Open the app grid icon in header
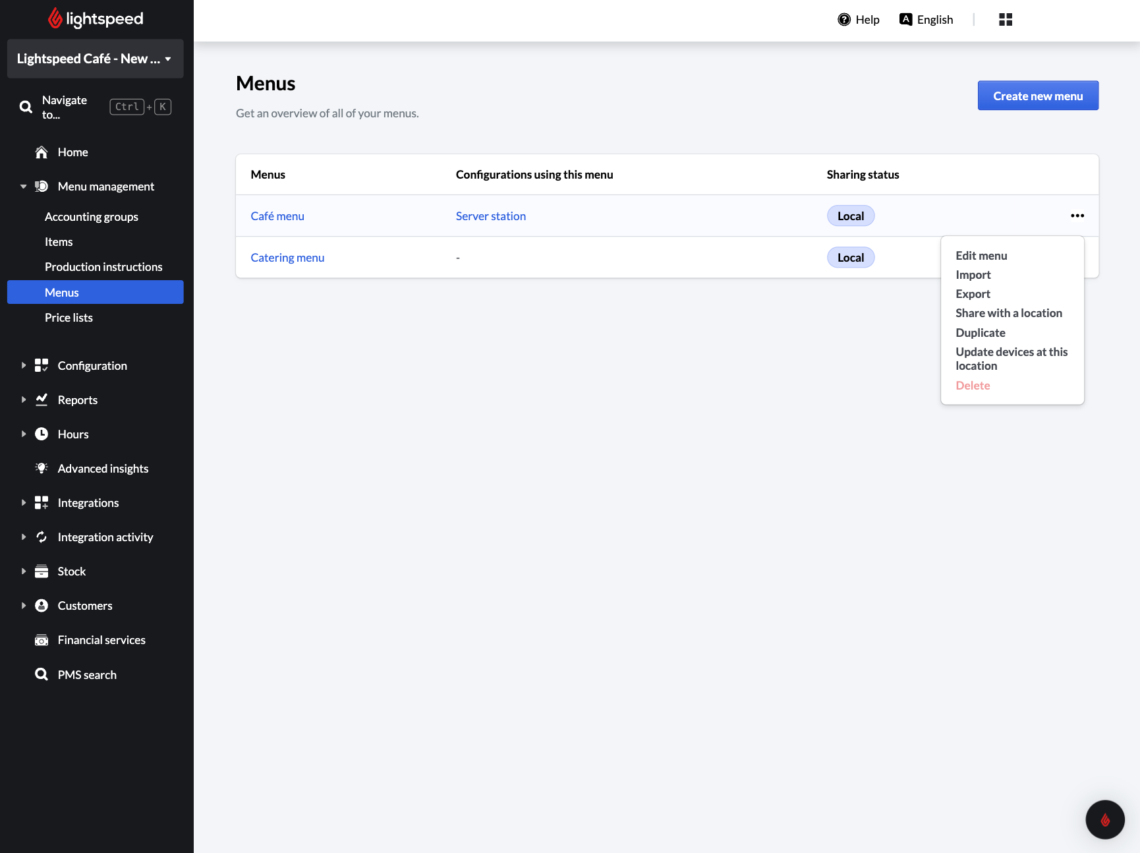The height and width of the screenshot is (853, 1140). point(1005,20)
